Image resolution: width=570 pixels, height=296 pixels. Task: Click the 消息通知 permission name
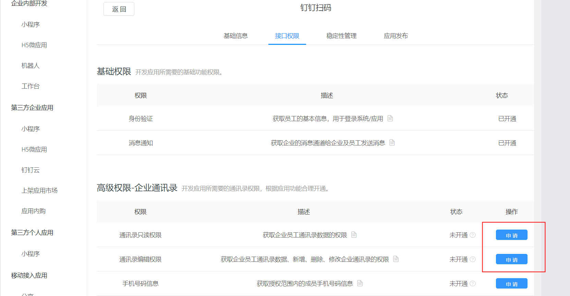(141, 143)
